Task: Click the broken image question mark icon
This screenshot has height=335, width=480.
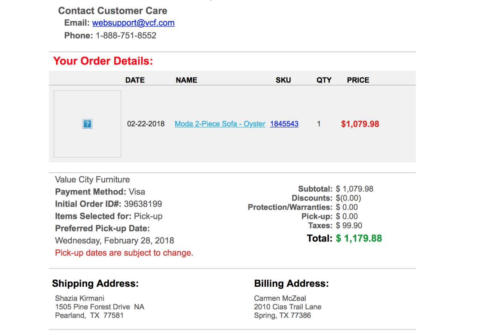Action: click(88, 124)
